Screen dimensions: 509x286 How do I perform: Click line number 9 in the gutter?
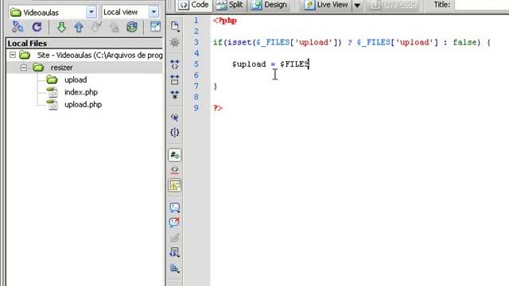pos(196,108)
